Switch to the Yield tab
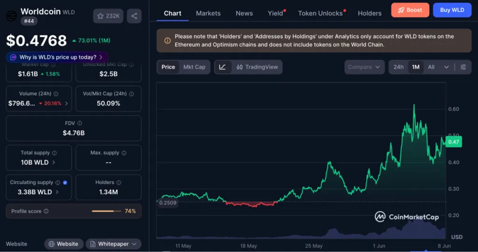 tap(275, 14)
